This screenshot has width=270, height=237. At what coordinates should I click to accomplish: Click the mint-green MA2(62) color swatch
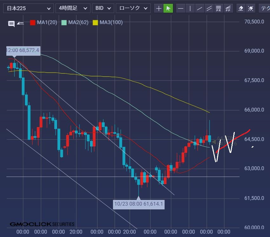64,22
